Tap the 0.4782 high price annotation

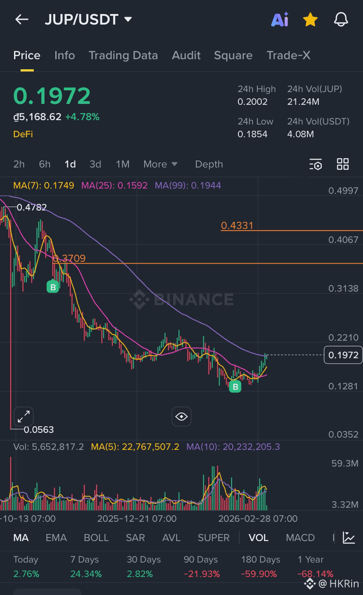(x=32, y=207)
